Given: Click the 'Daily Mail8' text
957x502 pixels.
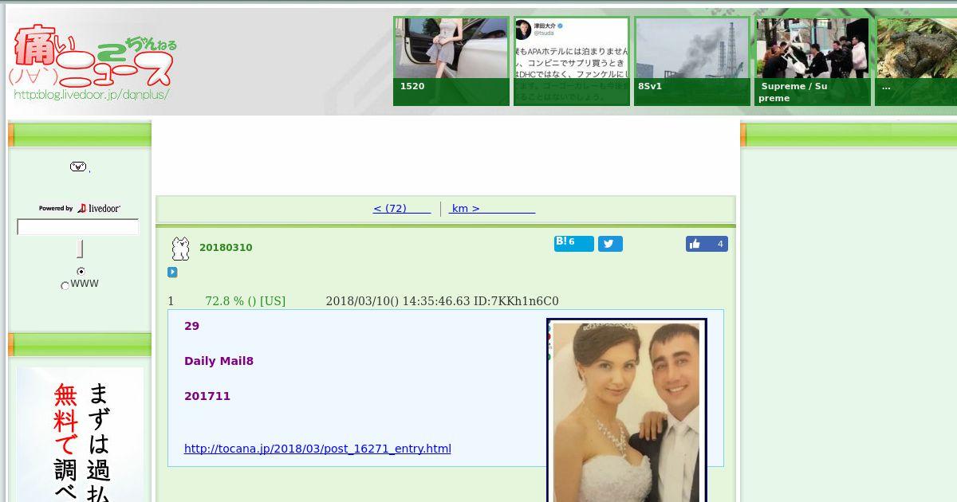Looking at the screenshot, I should (x=219, y=361).
